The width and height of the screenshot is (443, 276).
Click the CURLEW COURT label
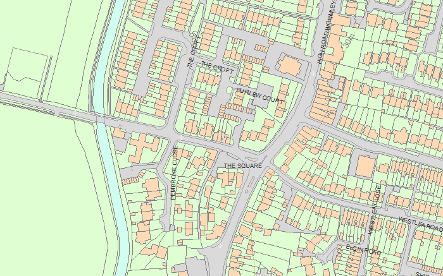coord(259,96)
